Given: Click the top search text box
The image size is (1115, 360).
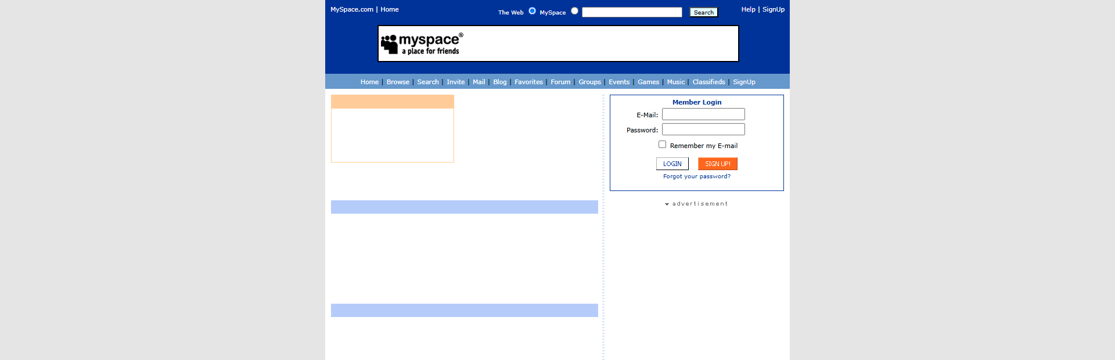Looking at the screenshot, I should (x=632, y=12).
